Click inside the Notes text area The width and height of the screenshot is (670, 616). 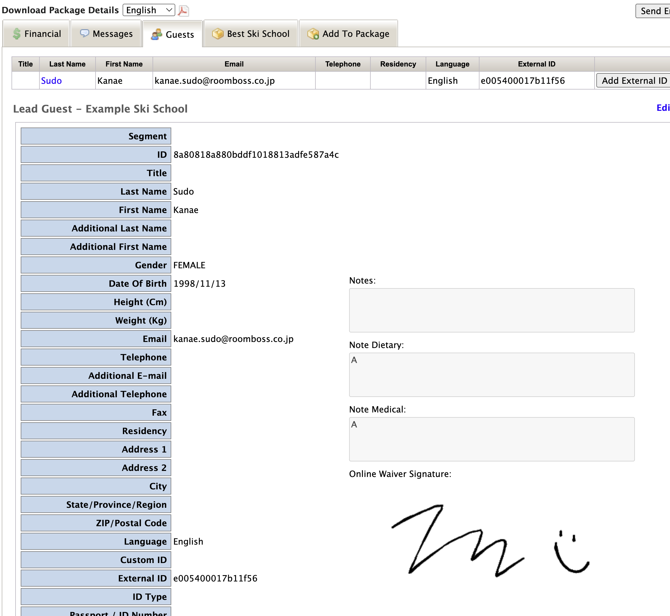click(x=492, y=310)
